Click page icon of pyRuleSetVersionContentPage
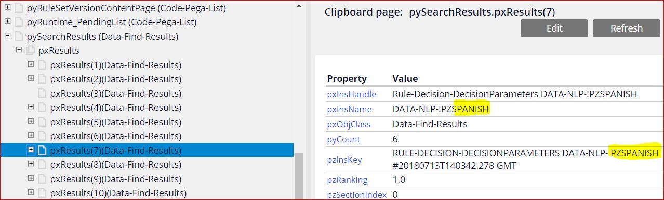Screen dimensions: 664x200 click(19, 8)
